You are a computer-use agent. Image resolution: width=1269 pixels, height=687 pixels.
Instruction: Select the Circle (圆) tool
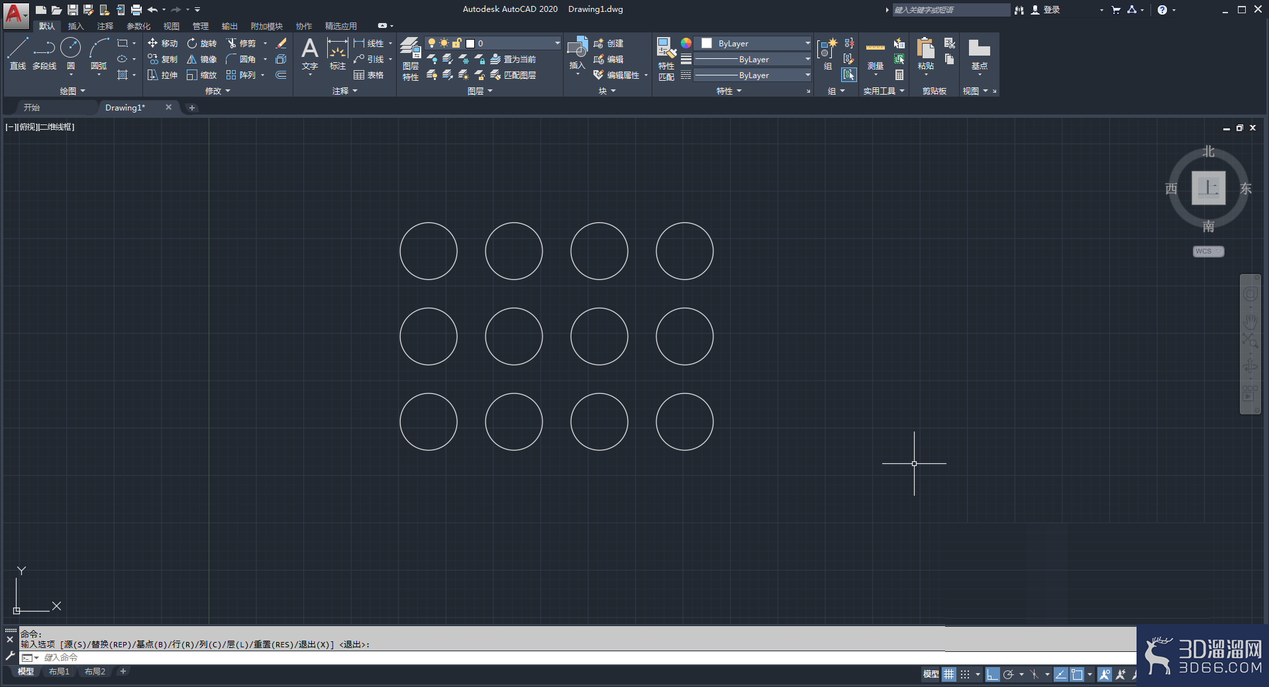71,53
